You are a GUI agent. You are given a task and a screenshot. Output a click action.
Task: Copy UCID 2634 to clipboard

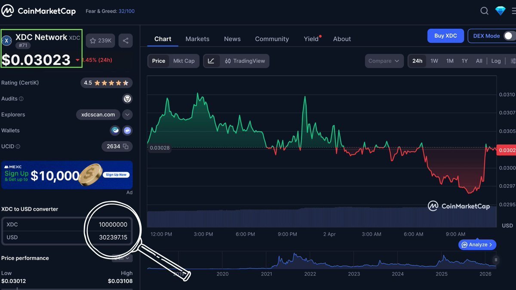click(126, 147)
